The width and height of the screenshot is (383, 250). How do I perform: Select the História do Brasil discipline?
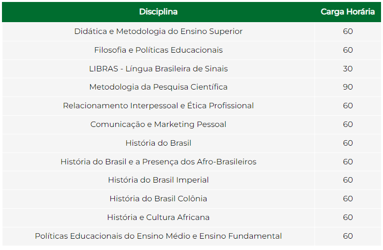pyautogui.click(x=158, y=143)
